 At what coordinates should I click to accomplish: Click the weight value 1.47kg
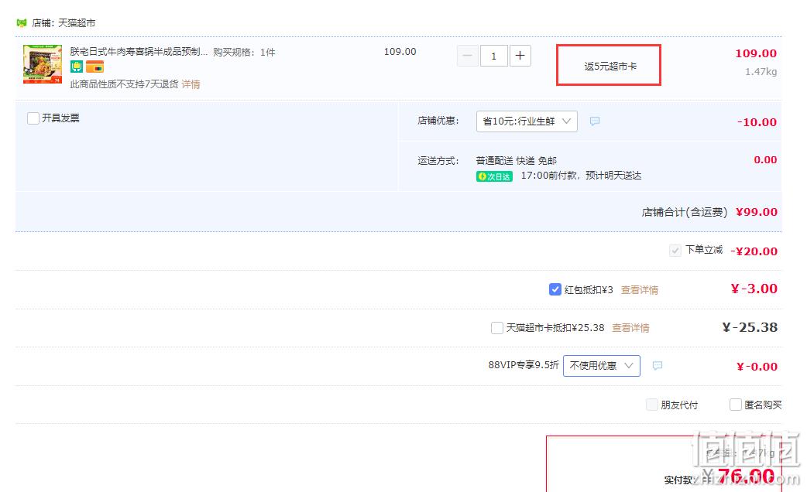[761, 71]
